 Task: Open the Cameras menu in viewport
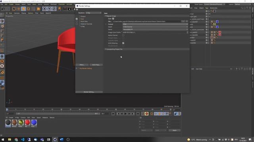(x=17, y=13)
